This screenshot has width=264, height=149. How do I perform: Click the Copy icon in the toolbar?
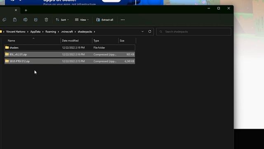[x=5, y=20]
